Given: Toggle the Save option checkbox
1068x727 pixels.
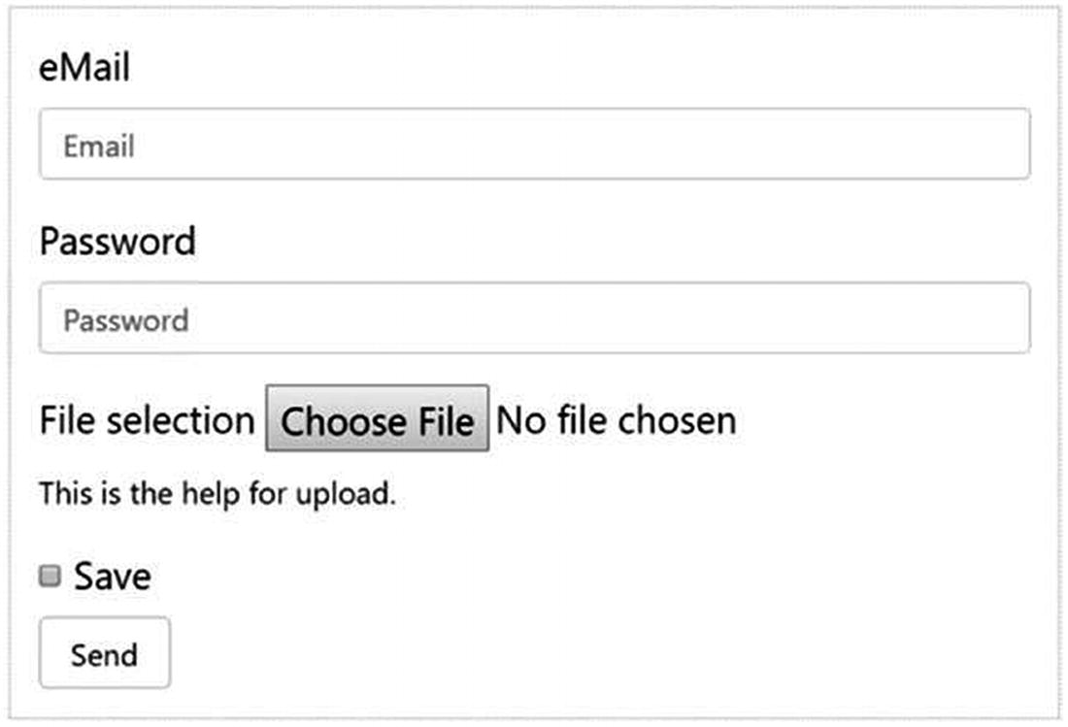Looking at the screenshot, I should point(49,578).
